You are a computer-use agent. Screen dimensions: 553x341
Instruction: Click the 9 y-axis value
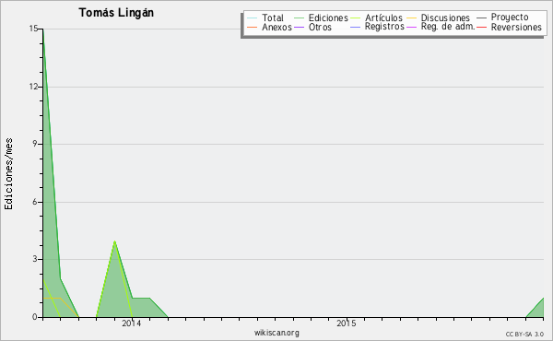coord(35,144)
